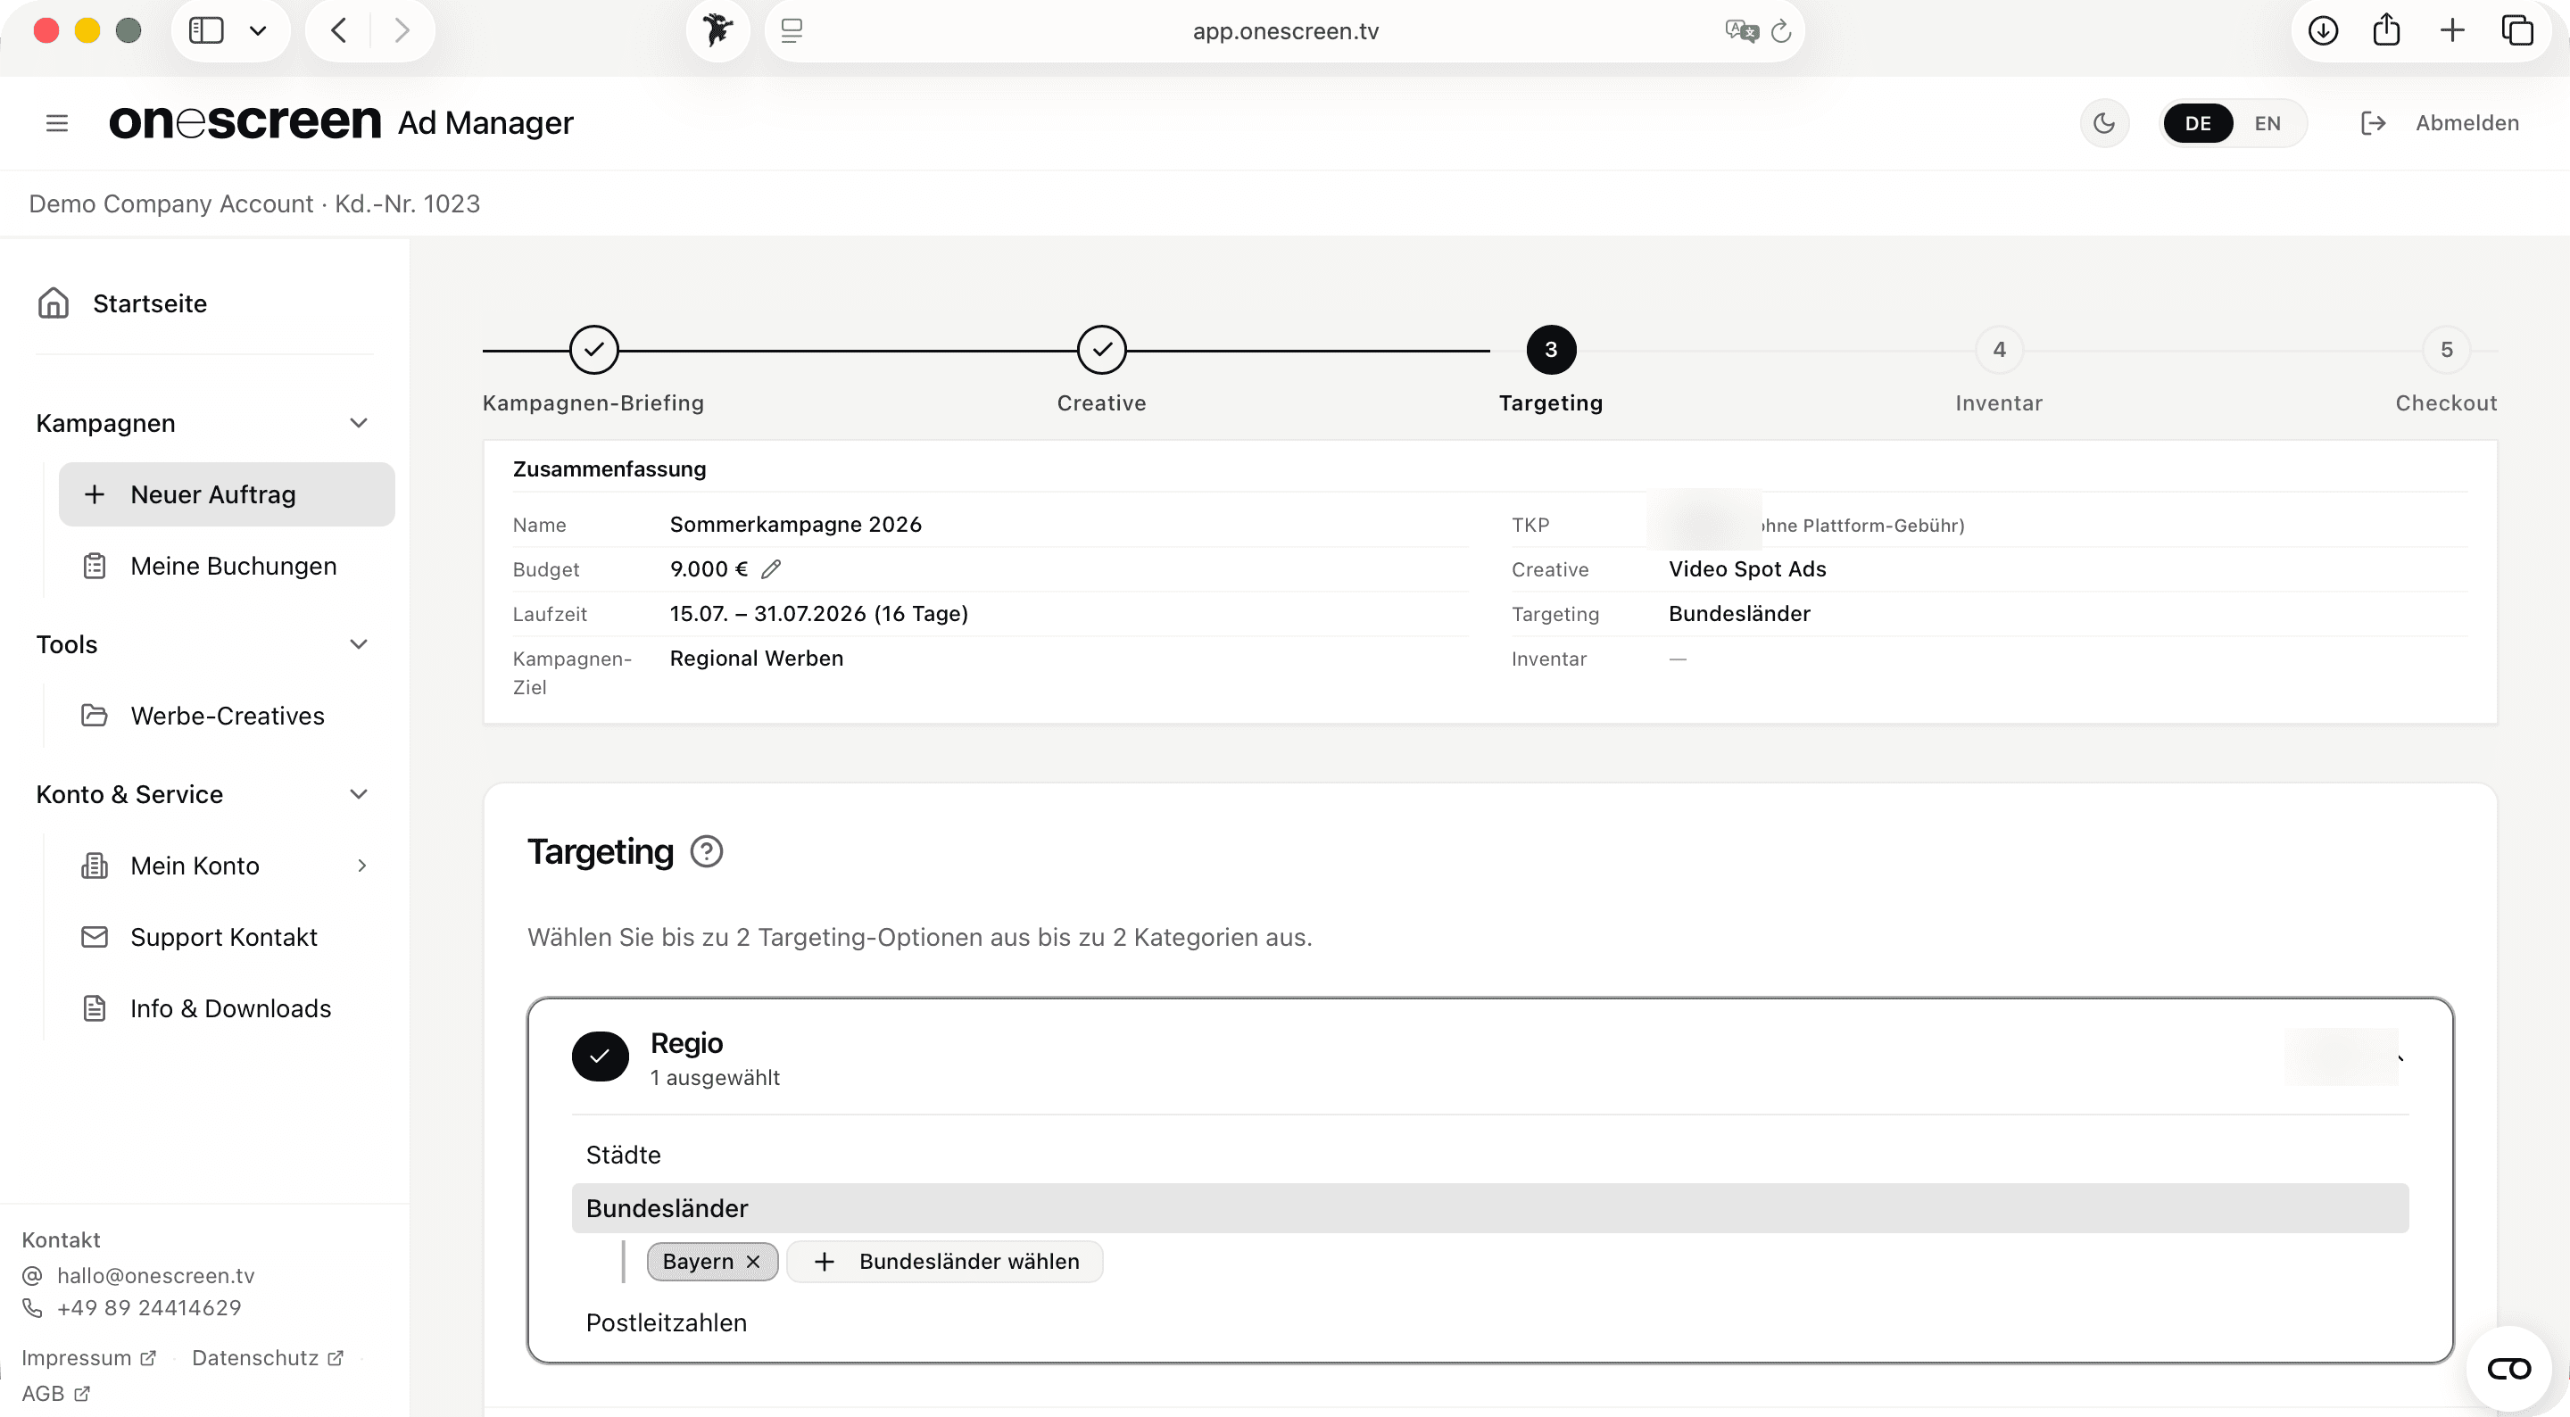Click the phone number +49 89 24414629
The image size is (2570, 1417).
[x=149, y=1307]
